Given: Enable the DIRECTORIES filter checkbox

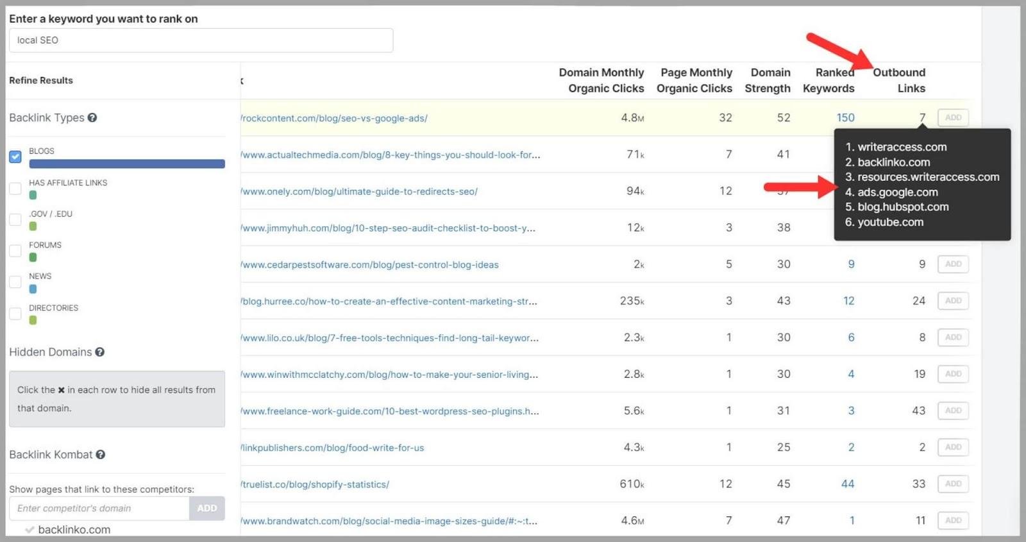Looking at the screenshot, I should 15,314.
